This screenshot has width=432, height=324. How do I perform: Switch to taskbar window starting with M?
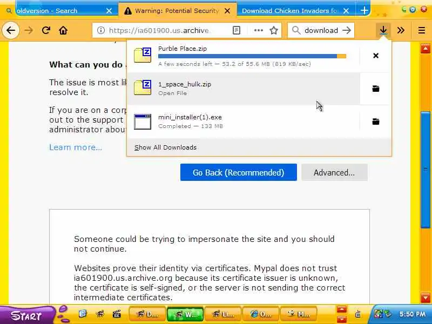coord(299,314)
